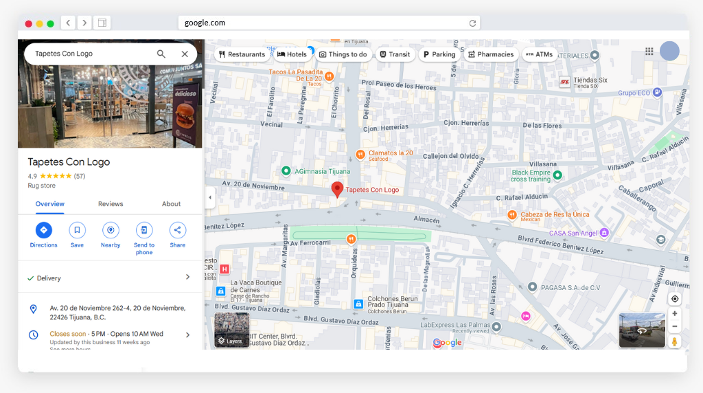The image size is (703, 393).
Task: Click the PAGASA S.A. de C.V marker
Action: (x=532, y=287)
